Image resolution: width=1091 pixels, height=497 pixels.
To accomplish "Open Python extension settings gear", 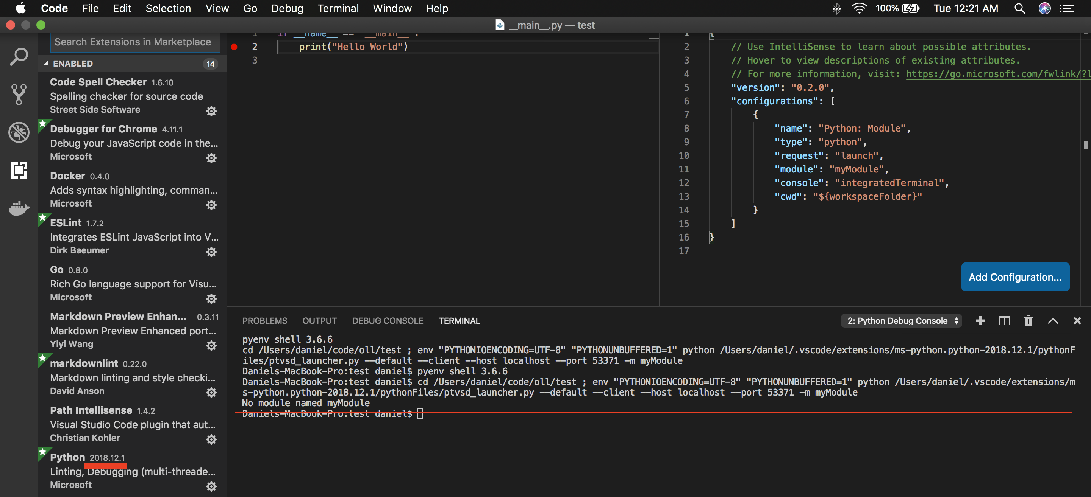I will [x=211, y=486].
